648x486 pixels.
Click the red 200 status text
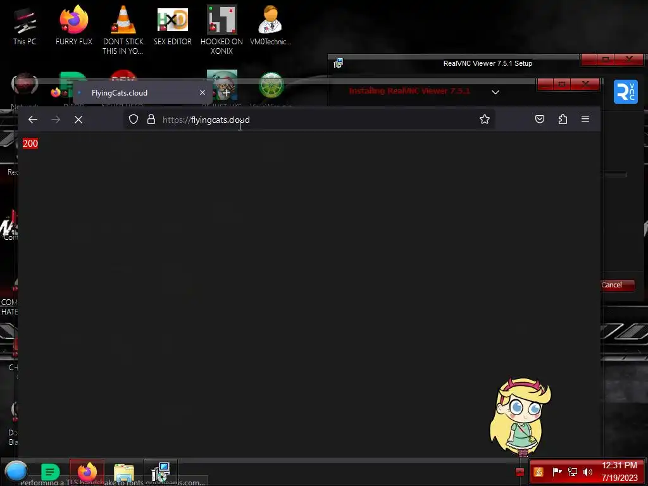tap(30, 144)
